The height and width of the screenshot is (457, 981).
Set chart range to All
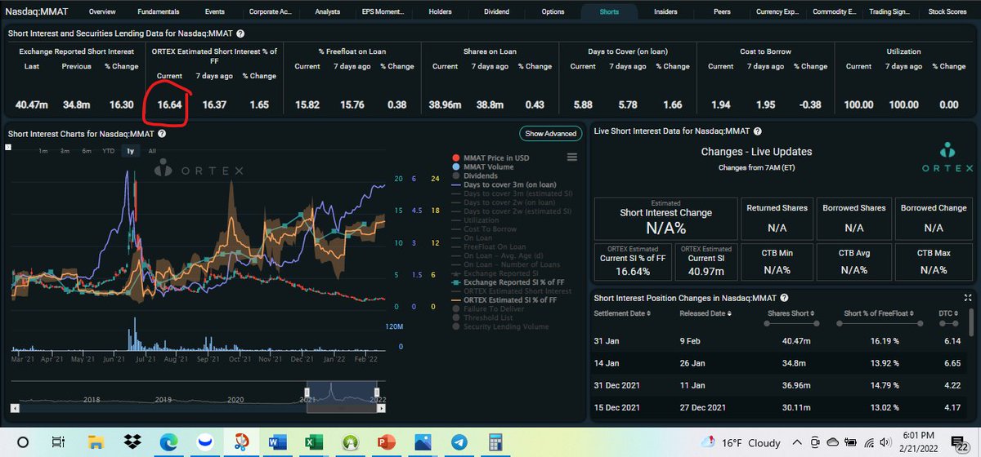(152, 151)
